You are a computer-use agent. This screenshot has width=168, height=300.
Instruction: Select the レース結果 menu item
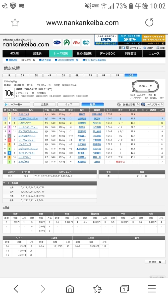[61, 53]
